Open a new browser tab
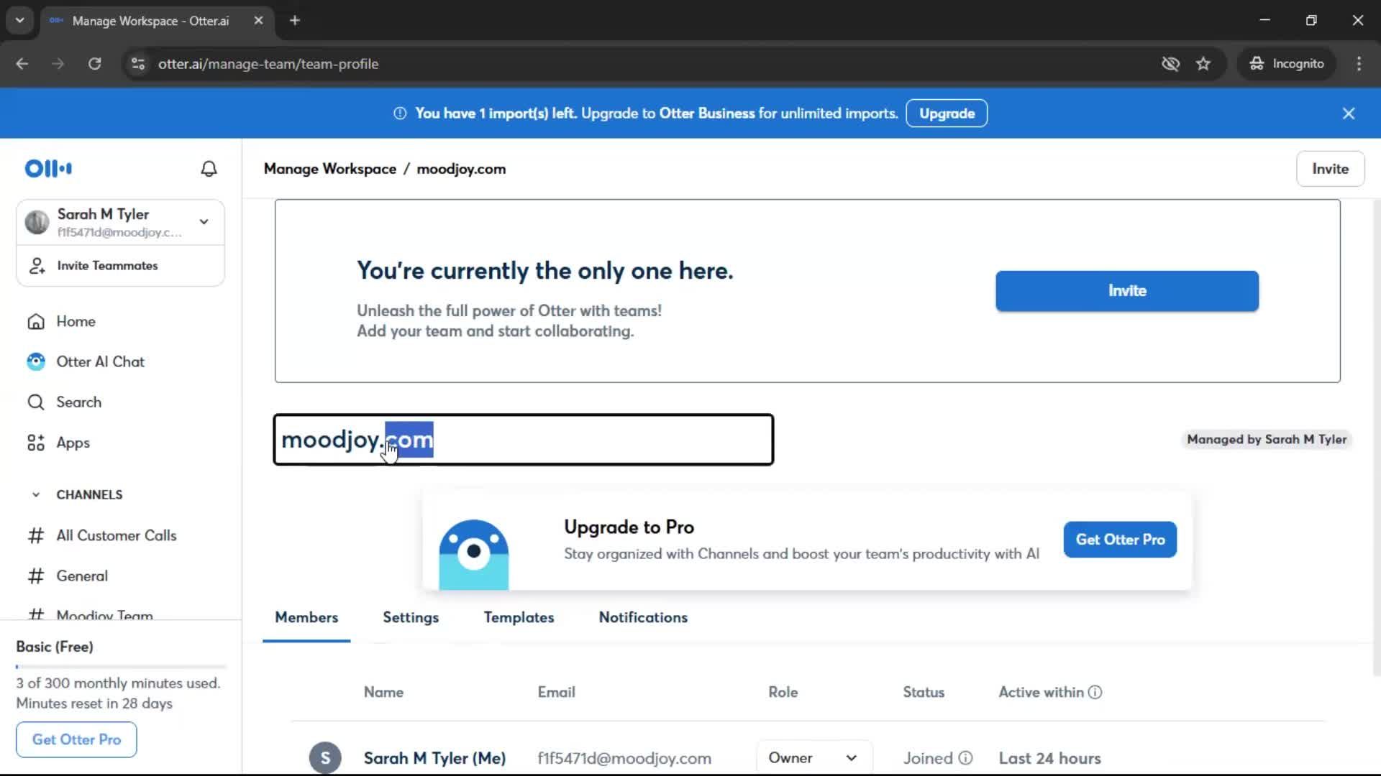Image resolution: width=1381 pixels, height=776 pixels. (x=294, y=21)
